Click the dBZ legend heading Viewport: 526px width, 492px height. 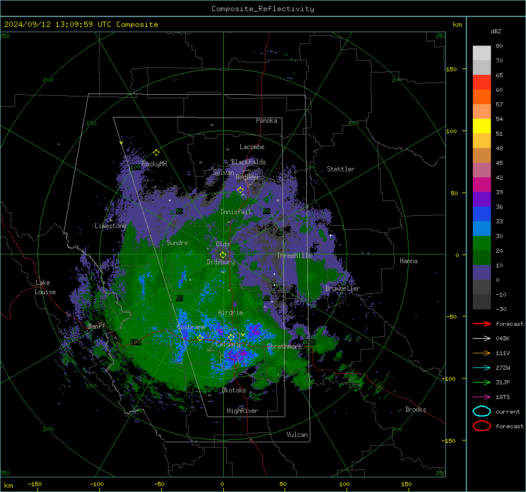496,31
